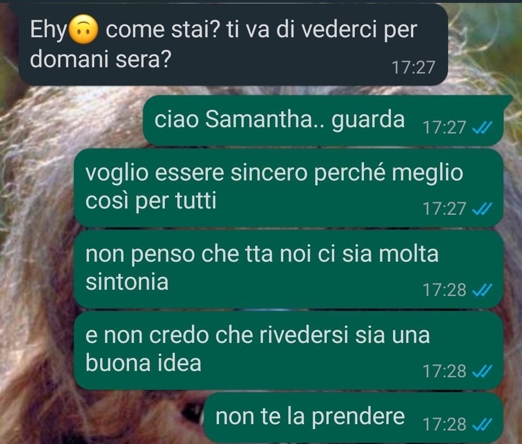
Task: Select the 'rivedersi sia una buona idea' bubble
Action: [288, 350]
